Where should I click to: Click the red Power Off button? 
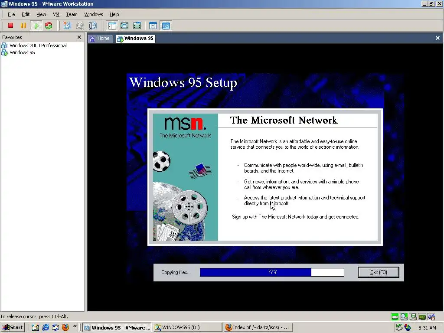coord(10,26)
